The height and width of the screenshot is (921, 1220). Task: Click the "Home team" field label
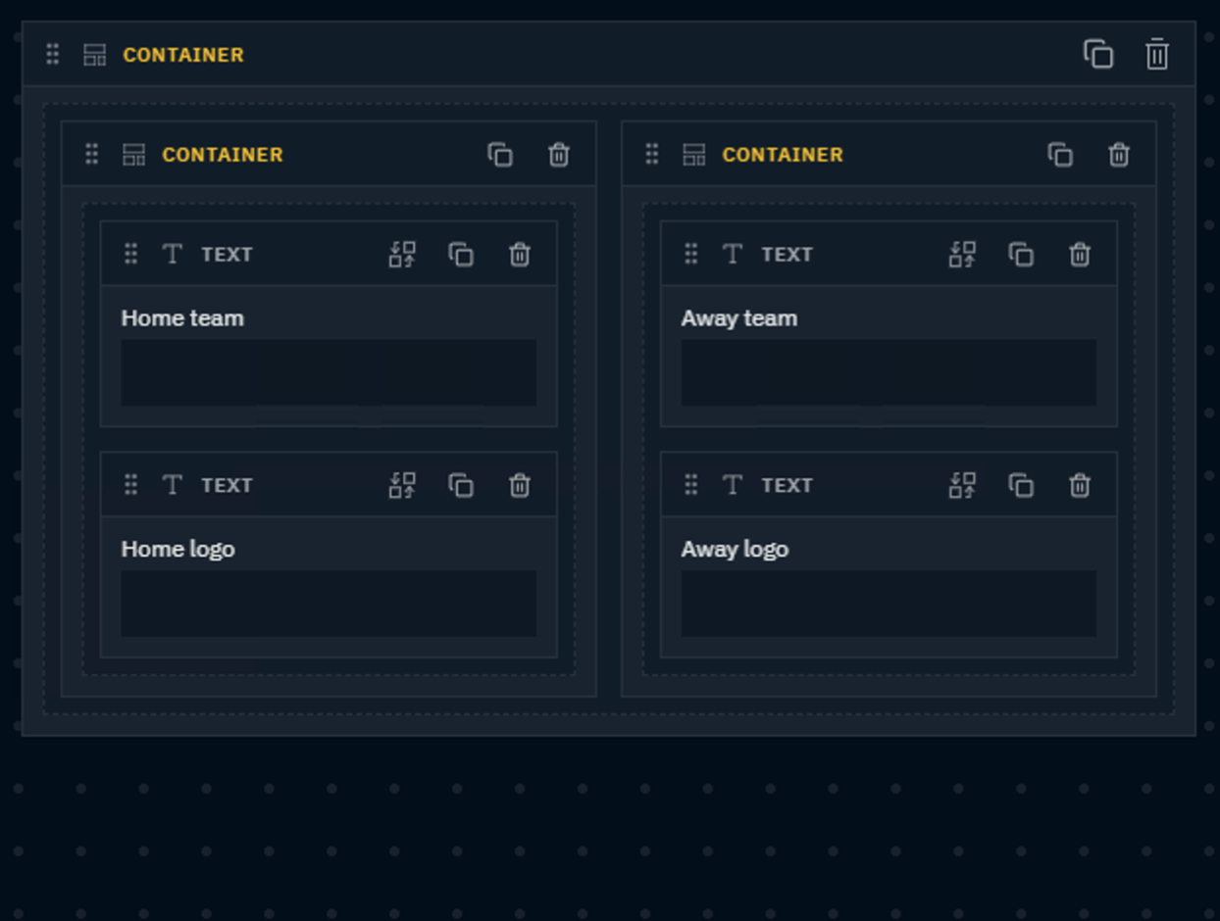tap(182, 317)
